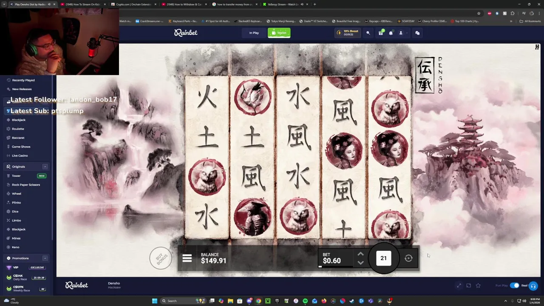This screenshot has height=306, width=544.
Task: Open Keyboard Parts bookmark
Action: click(x=183, y=21)
